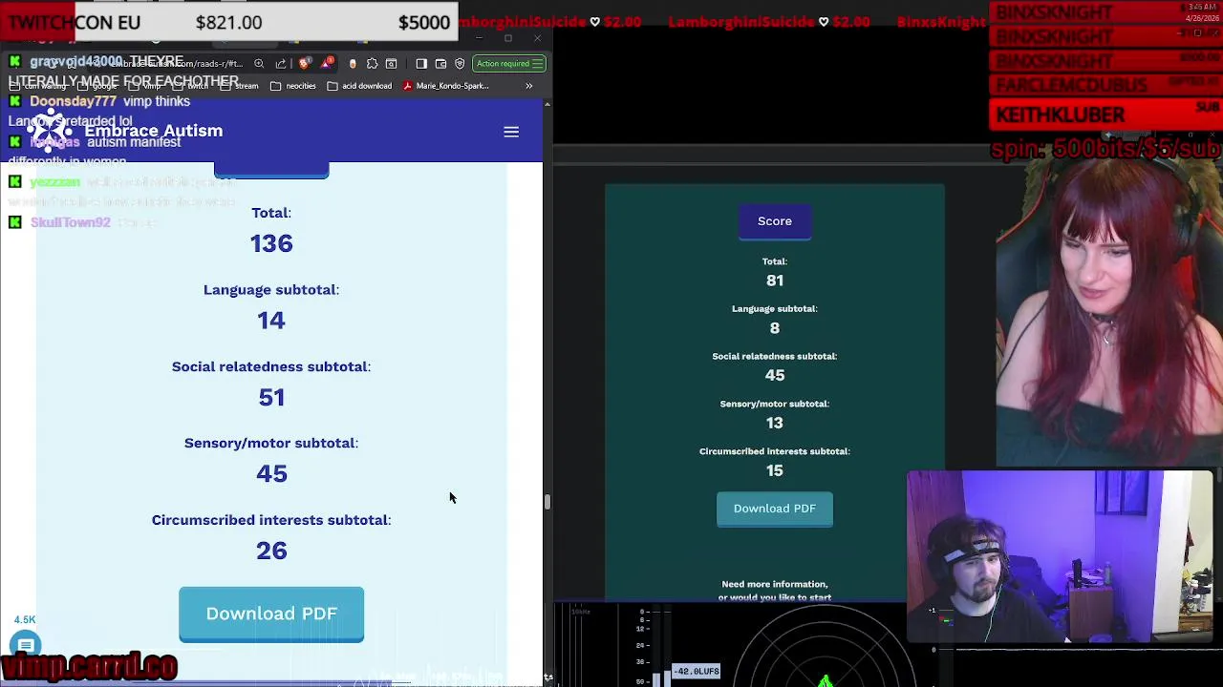
Task: Click the -42.0LUFS loudness readout
Action: tap(697, 672)
